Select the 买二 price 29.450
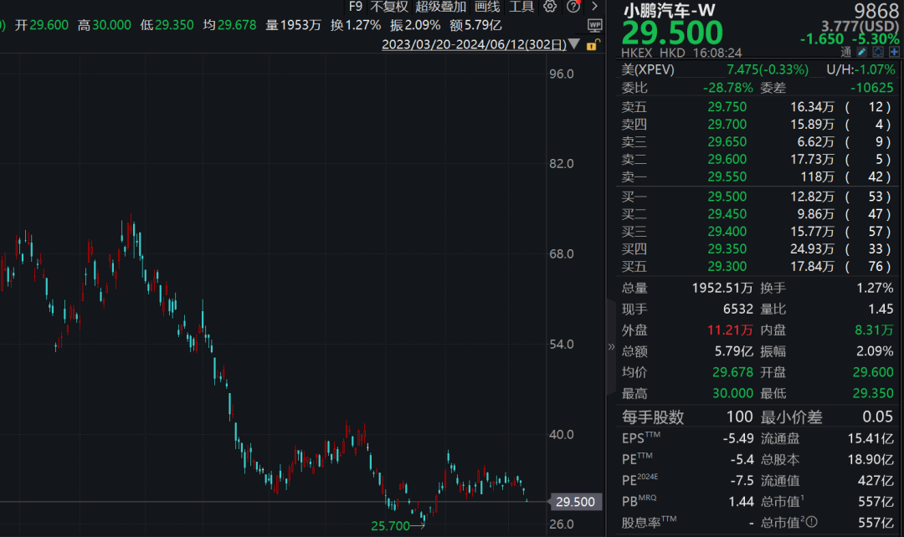Image resolution: width=904 pixels, height=537 pixels. 727,214
